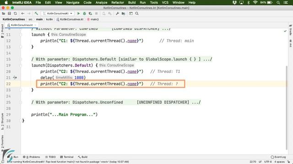Navigate back with the left arrow icon

click(22, 13)
